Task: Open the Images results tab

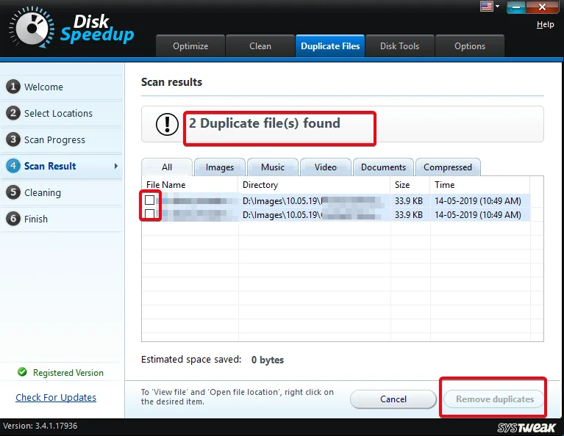Action: click(219, 167)
